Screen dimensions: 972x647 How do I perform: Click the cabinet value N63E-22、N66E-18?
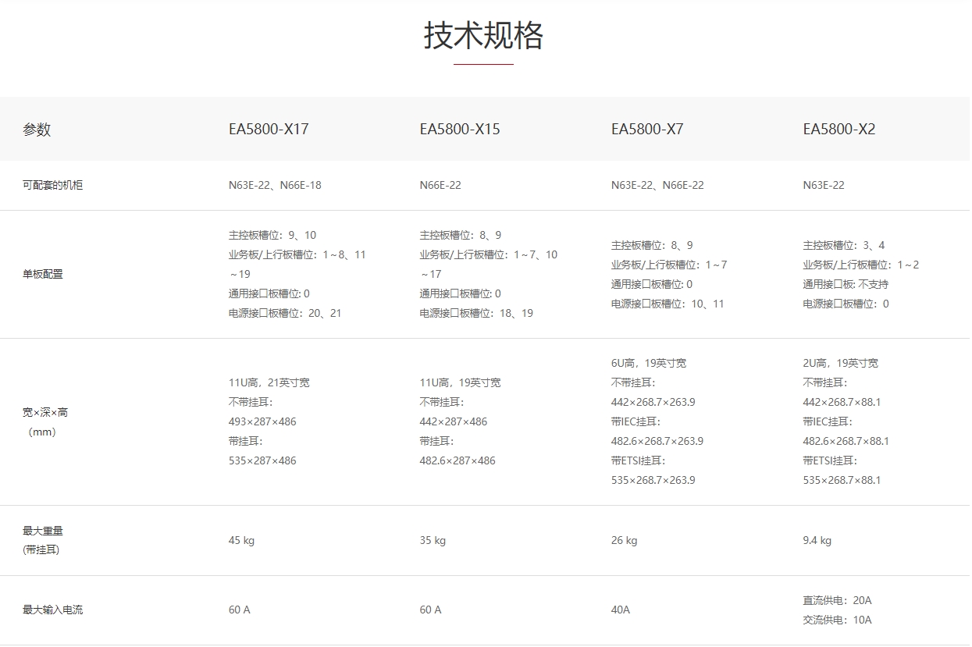point(275,186)
